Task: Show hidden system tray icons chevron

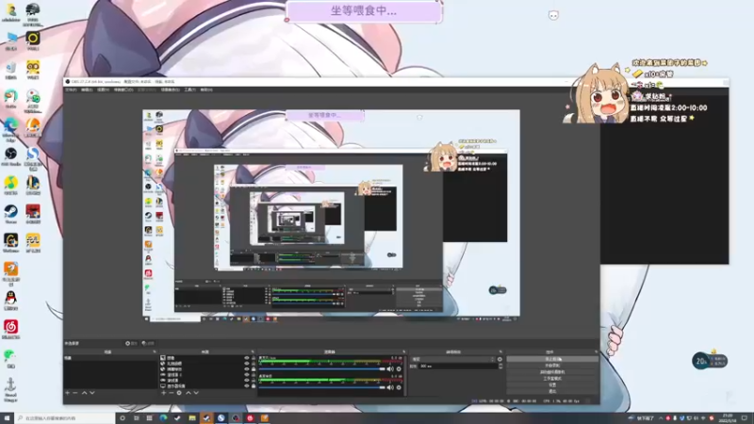Action: click(661, 418)
